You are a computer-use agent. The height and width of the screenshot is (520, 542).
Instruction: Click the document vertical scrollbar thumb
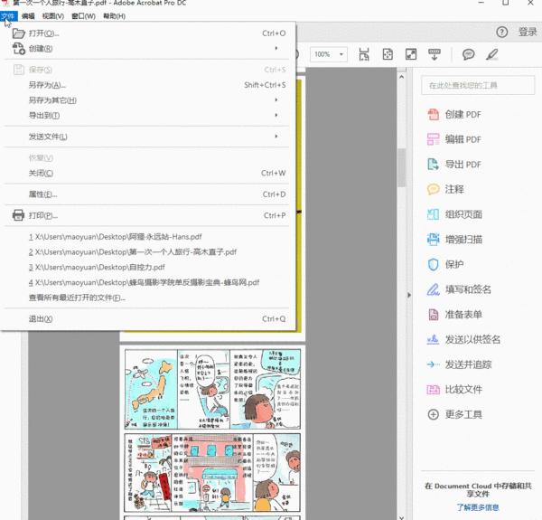point(401,168)
